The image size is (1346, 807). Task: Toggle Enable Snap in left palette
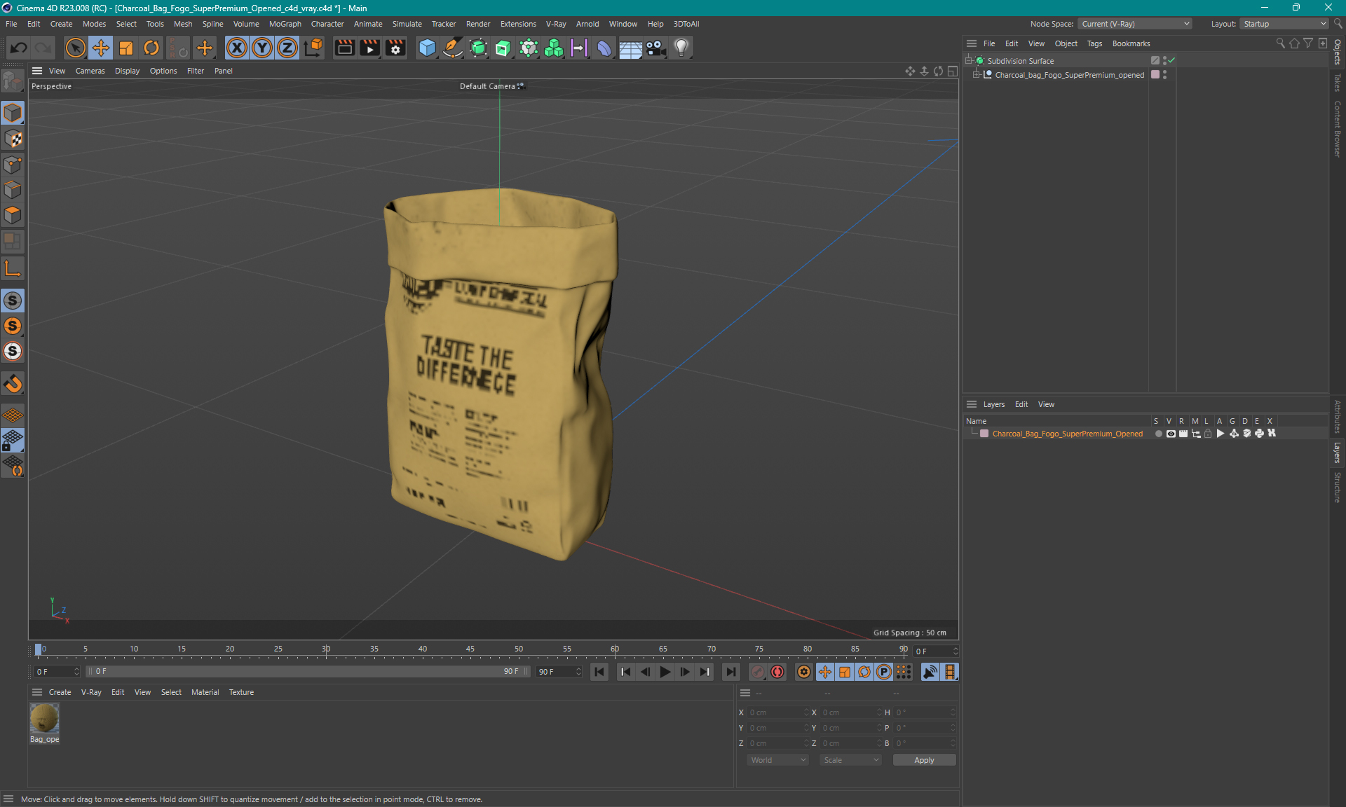[x=13, y=383]
